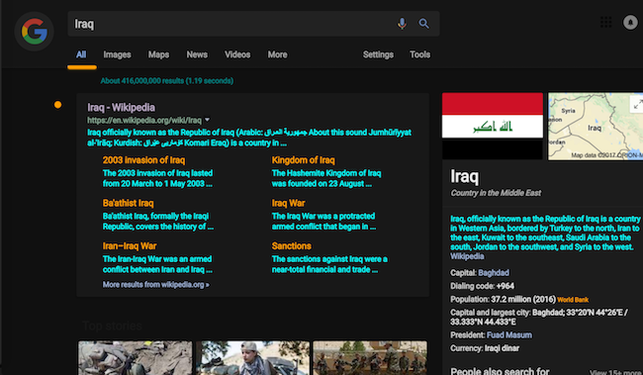Open search Settings
The width and height of the screenshot is (643, 375).
click(378, 54)
